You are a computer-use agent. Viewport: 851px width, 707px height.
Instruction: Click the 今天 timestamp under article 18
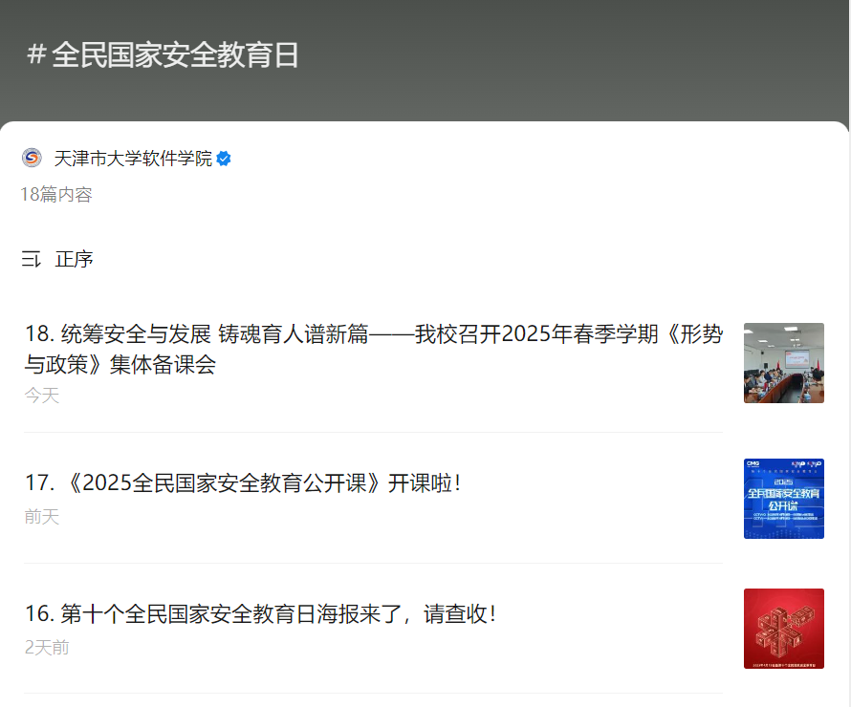tap(42, 396)
